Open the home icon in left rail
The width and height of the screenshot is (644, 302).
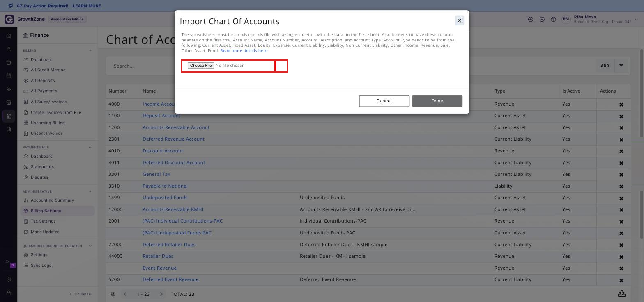9,36
